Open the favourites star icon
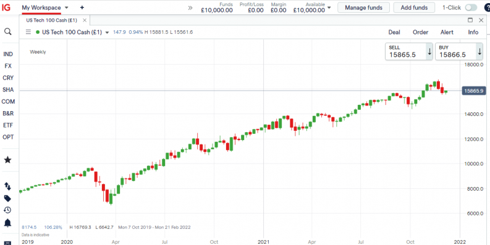Screen dimensions: 490x245 pyautogui.click(x=7, y=160)
